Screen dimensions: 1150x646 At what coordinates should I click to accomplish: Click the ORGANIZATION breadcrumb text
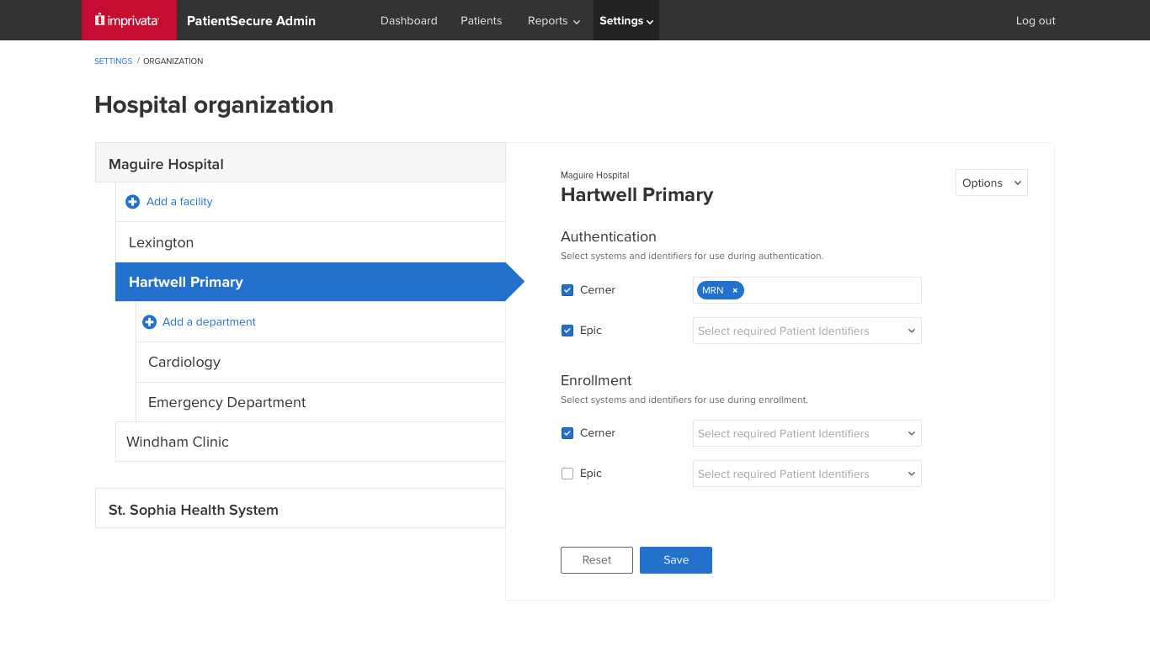pyautogui.click(x=173, y=61)
